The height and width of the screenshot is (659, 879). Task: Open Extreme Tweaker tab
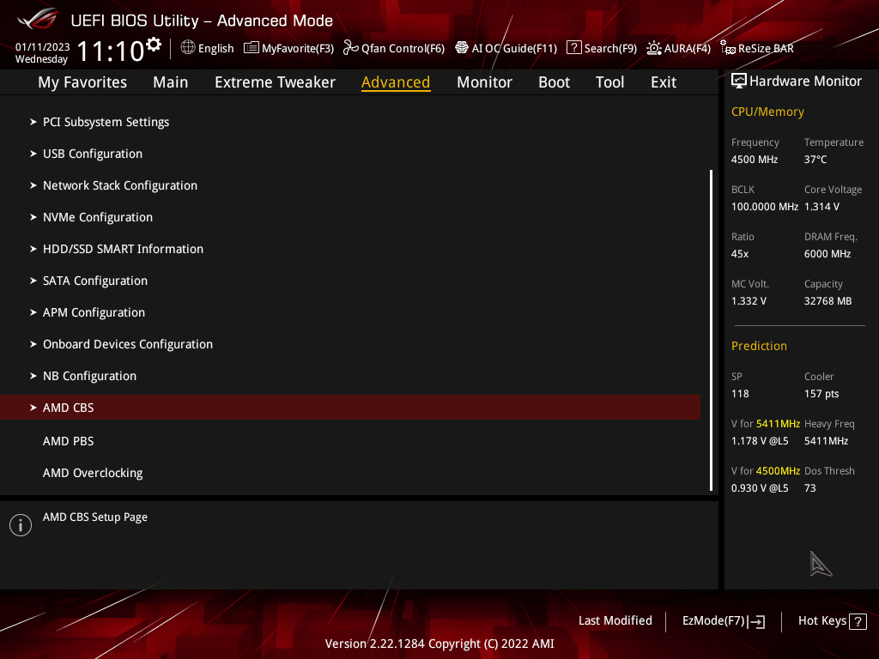tap(276, 82)
